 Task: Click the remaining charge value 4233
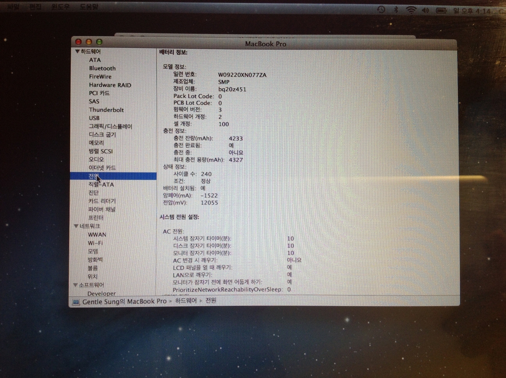(236, 138)
